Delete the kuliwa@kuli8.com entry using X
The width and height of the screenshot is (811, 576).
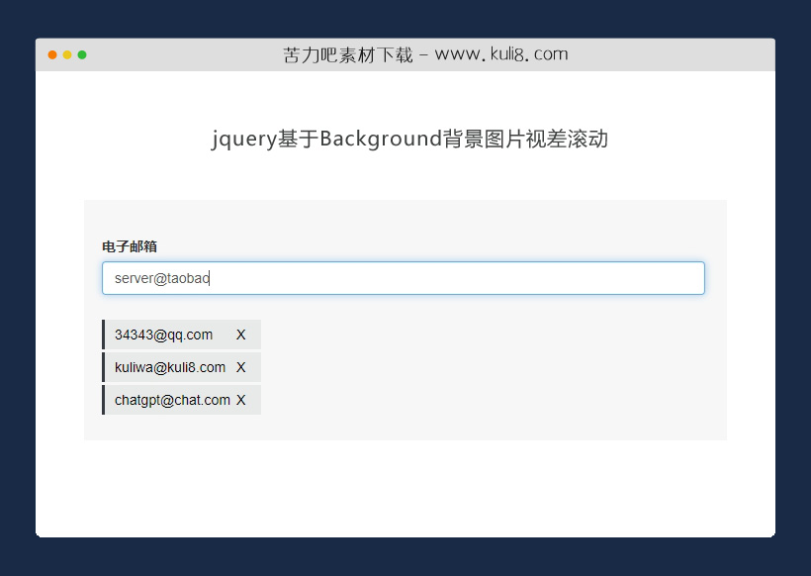tap(240, 367)
